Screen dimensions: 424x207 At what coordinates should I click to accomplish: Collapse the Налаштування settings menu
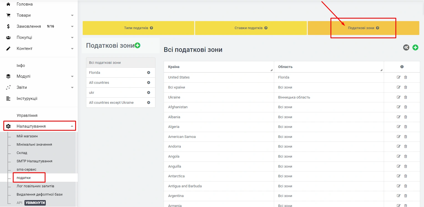72,126
